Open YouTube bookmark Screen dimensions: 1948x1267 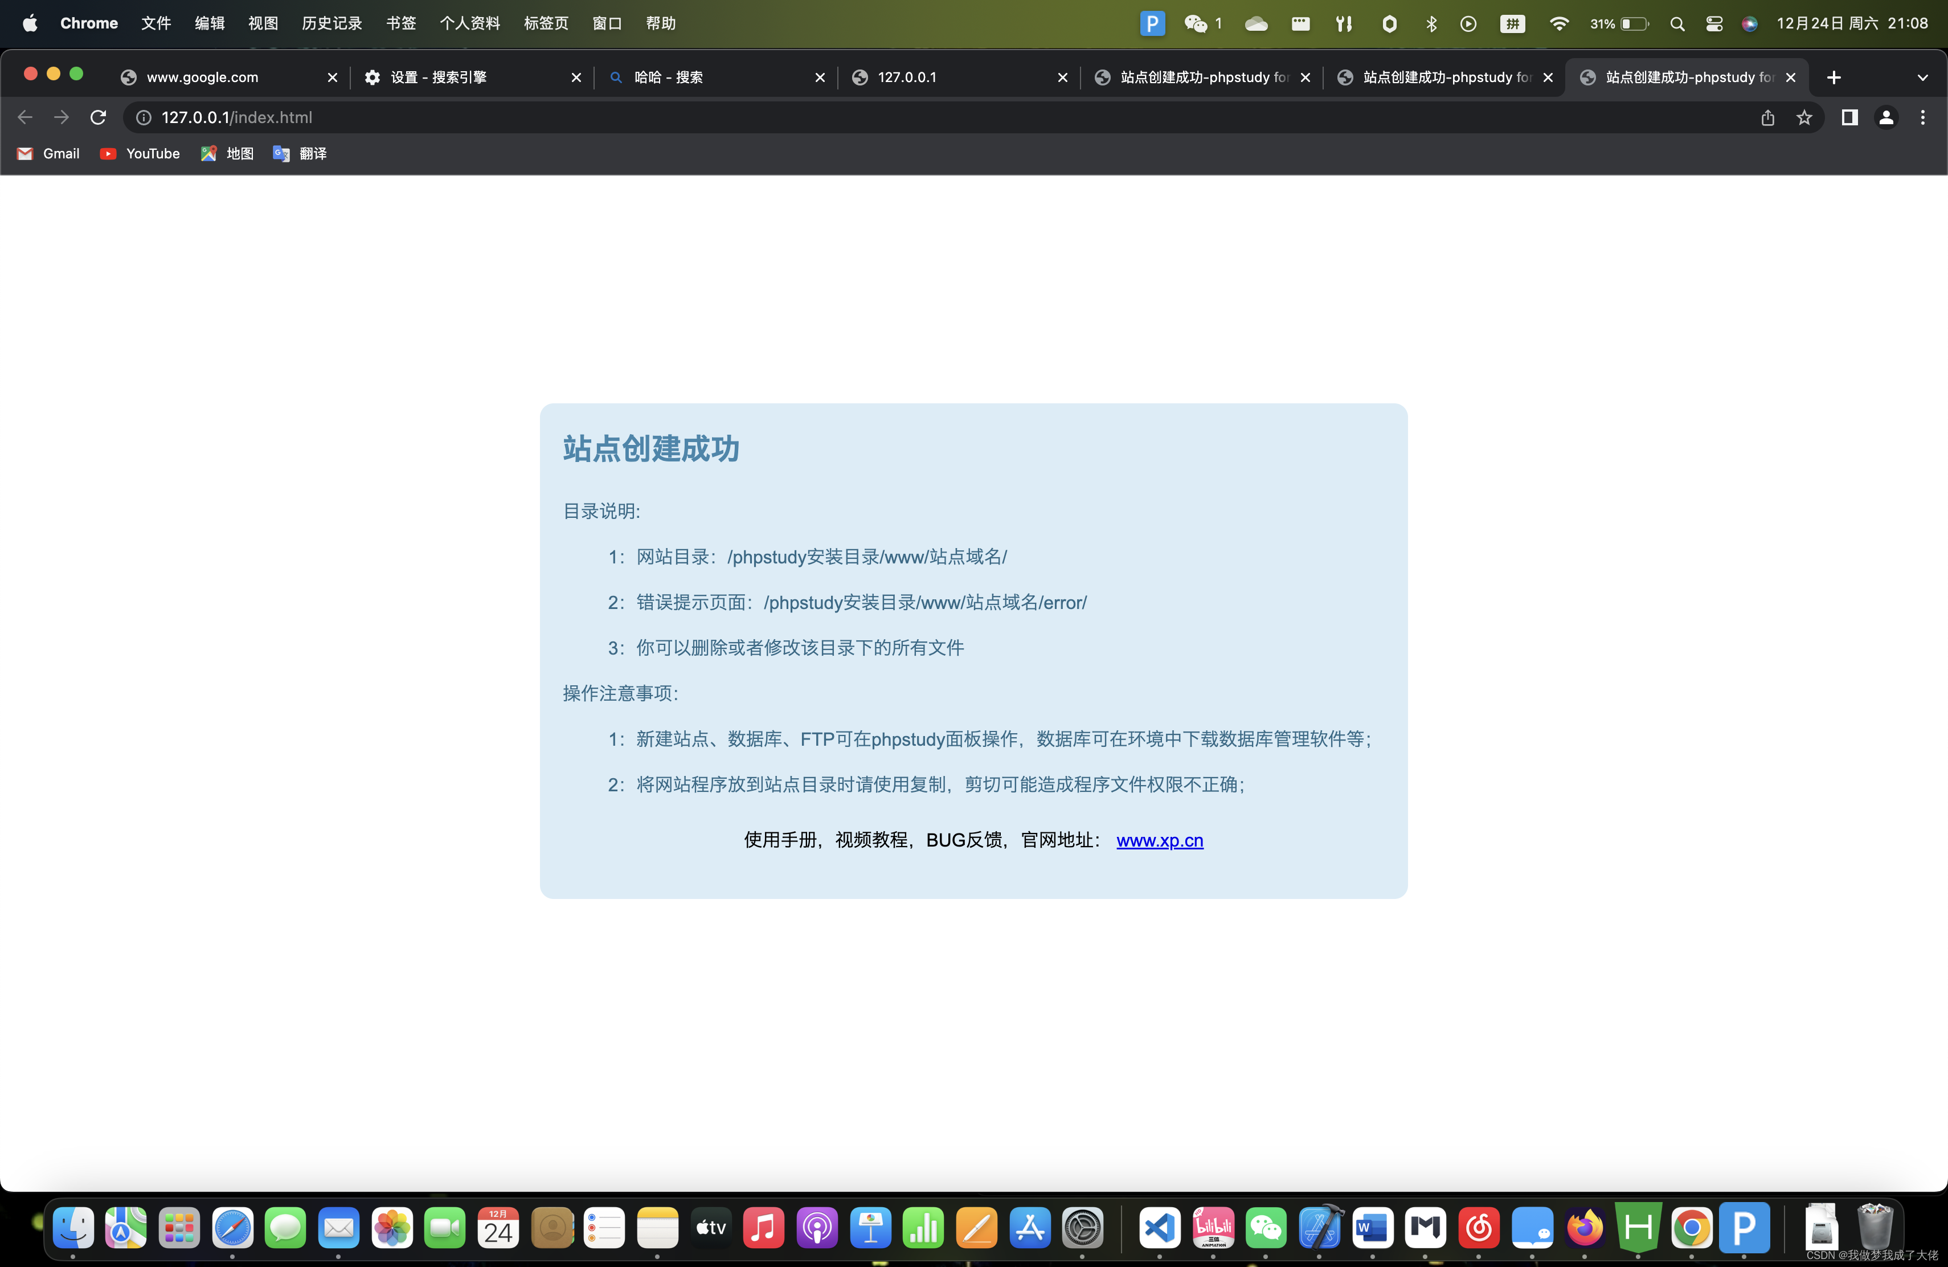point(140,154)
